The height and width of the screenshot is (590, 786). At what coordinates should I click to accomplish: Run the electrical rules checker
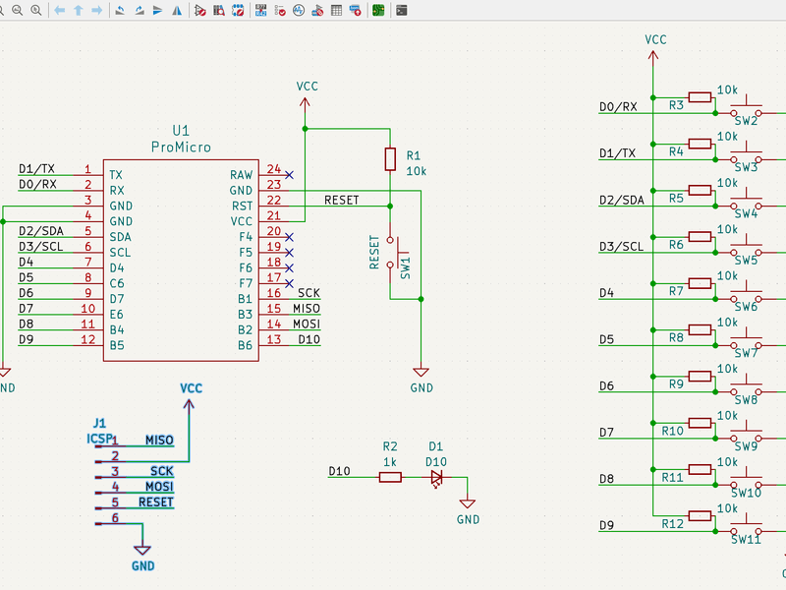[279, 11]
